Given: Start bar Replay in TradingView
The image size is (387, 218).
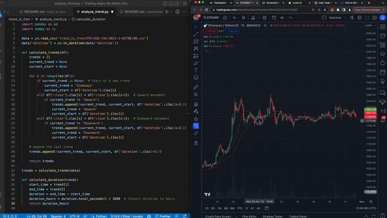Looking at the screenshot, I should coord(282,18).
